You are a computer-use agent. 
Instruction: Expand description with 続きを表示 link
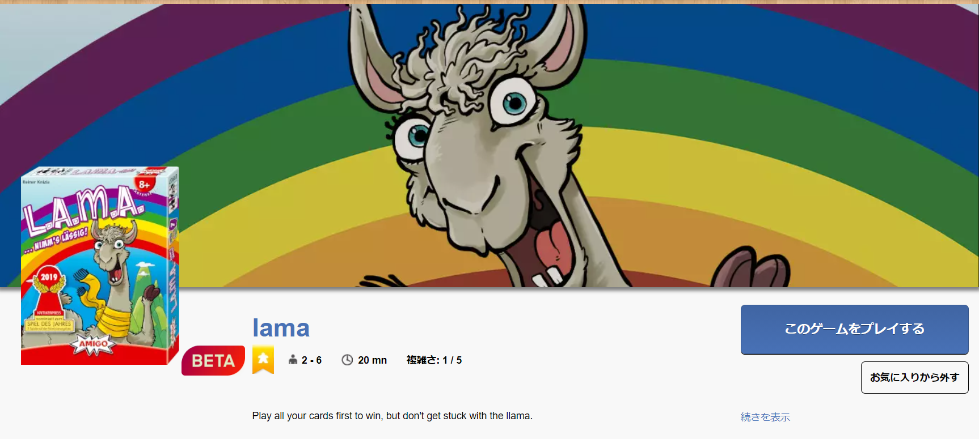click(765, 417)
